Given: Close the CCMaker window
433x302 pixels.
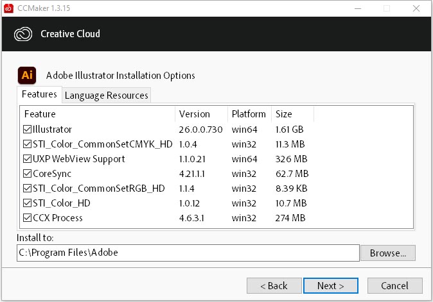Looking at the screenshot, I should 416,8.
